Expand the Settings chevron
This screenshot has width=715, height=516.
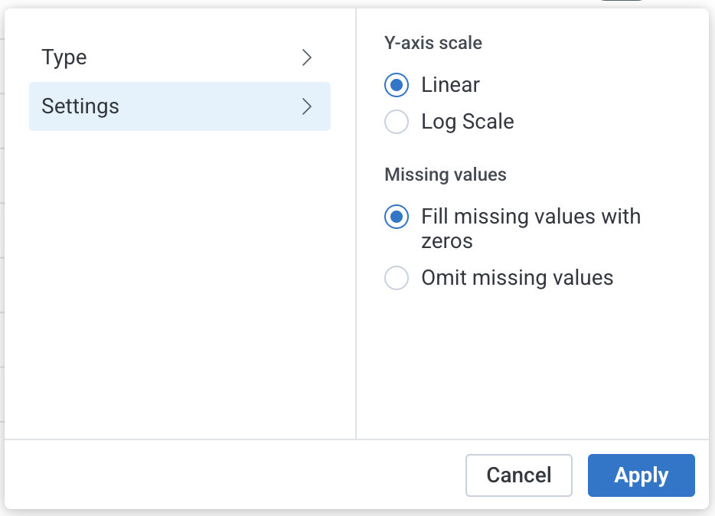click(307, 106)
